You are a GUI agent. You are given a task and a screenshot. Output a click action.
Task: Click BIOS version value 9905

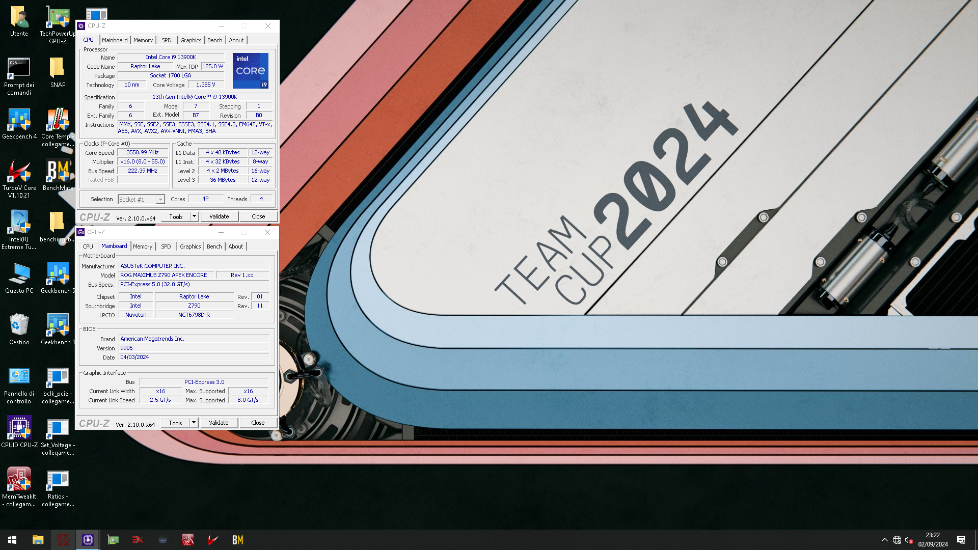(x=194, y=348)
